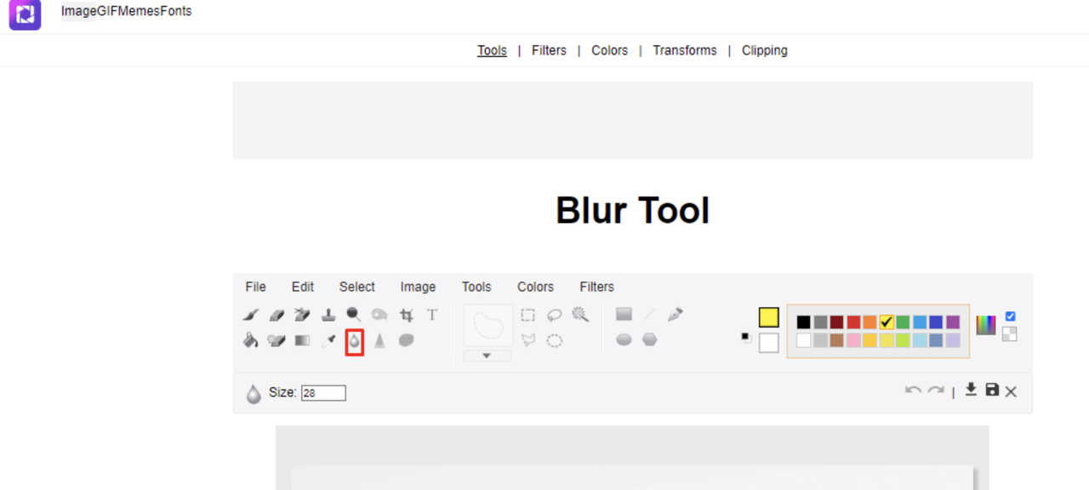This screenshot has width=1089, height=490.
Task: Toggle the blue checkbox above the checkerboard
Action: (x=1010, y=316)
